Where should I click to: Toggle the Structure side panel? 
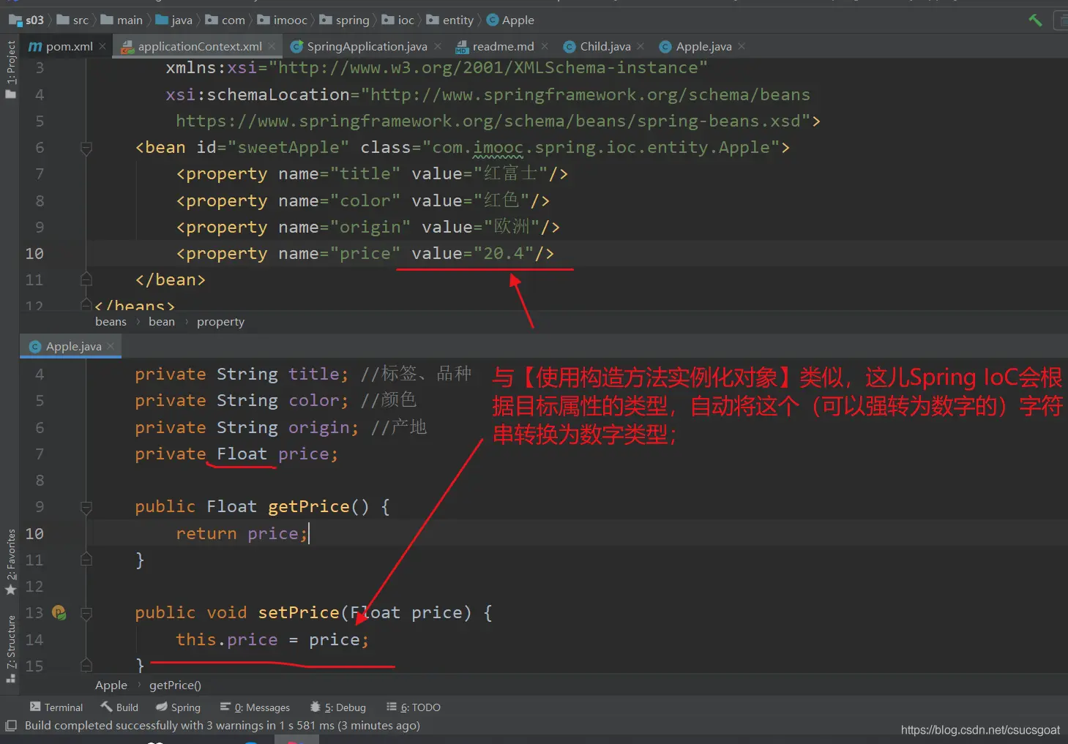tap(10, 648)
